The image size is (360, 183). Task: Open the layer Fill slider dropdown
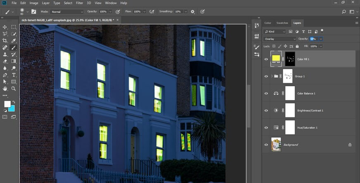pos(321,46)
